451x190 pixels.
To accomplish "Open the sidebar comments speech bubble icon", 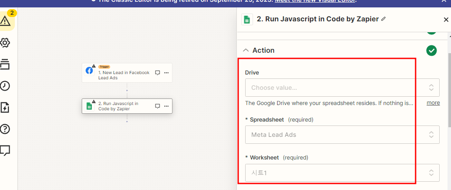I will [5, 150].
